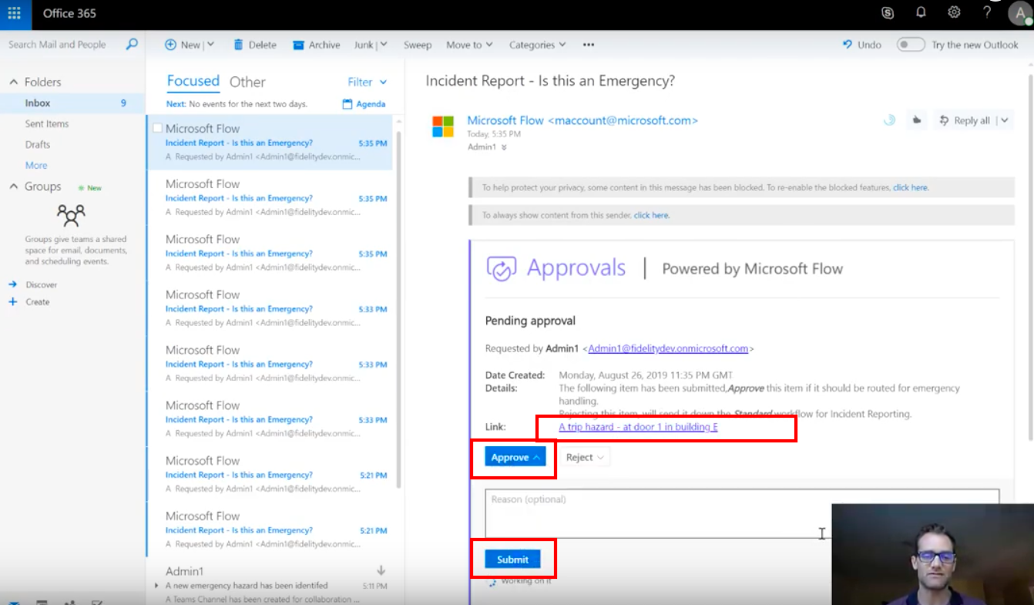1034x605 pixels.
Task: Open the Filter dropdown
Action: (368, 82)
